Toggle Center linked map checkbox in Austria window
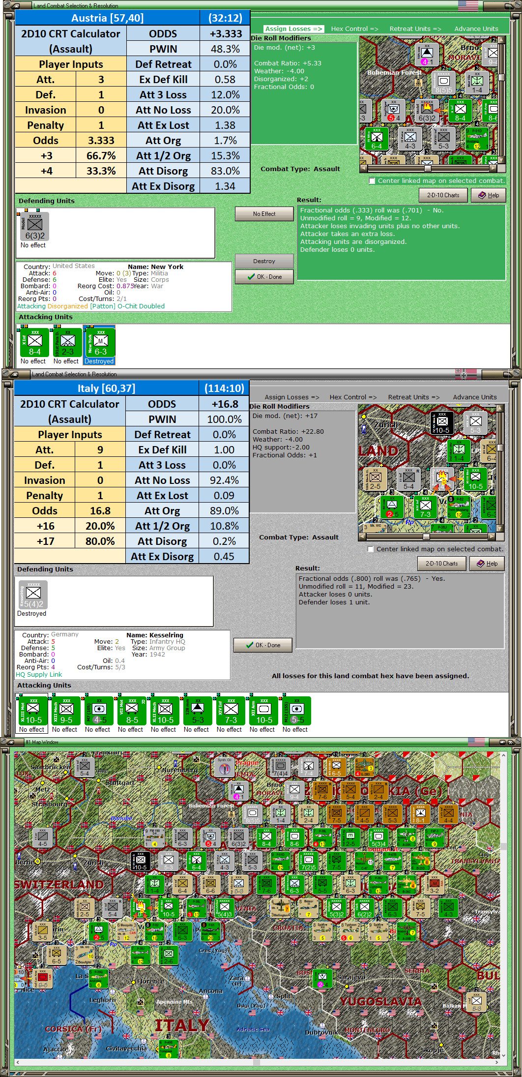Viewport: 522px width, 1077px height. point(372,181)
